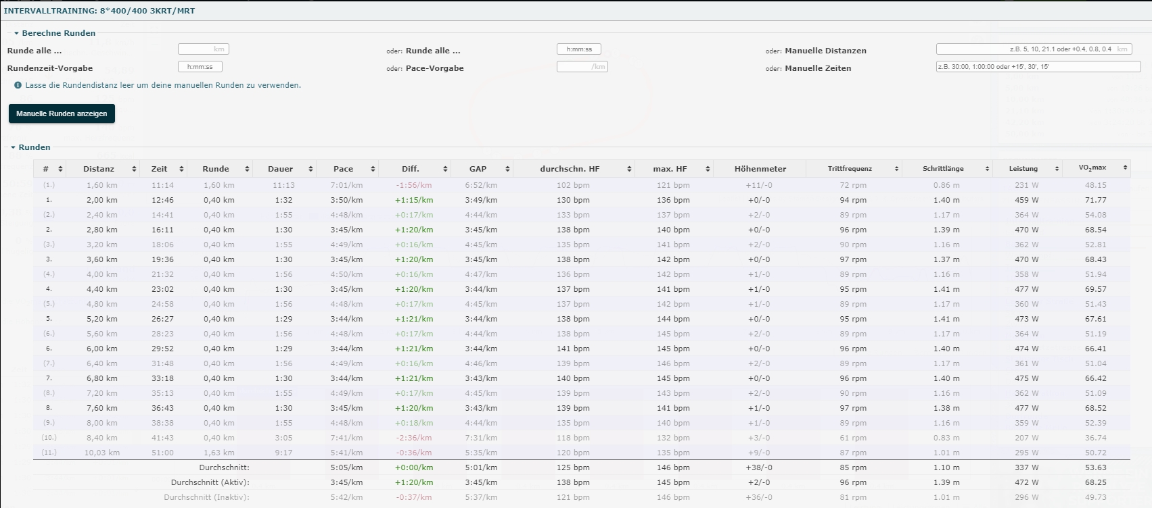Click the sort icon in Distanz column
This screenshot has width=1152, height=508.
(134, 169)
